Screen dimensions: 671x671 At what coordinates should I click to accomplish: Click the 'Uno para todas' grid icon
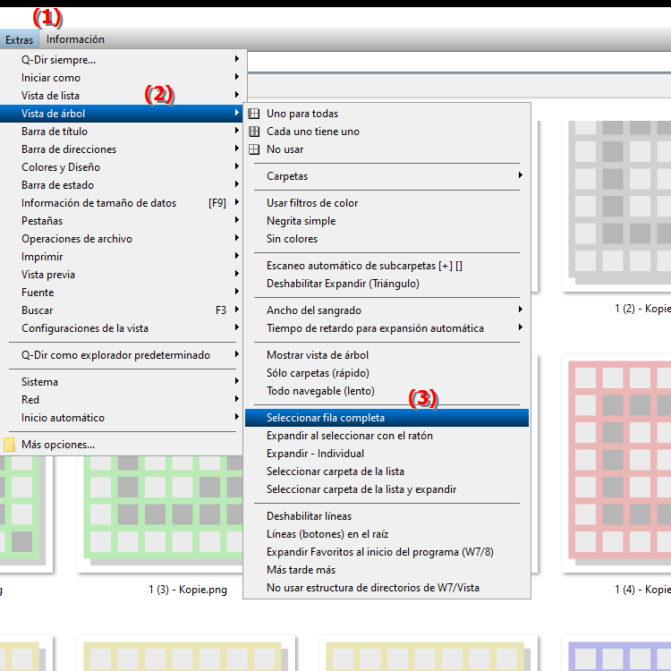tap(254, 114)
